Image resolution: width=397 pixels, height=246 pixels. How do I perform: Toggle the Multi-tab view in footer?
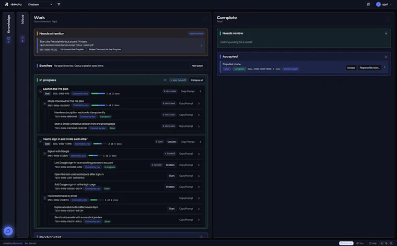[346, 243]
